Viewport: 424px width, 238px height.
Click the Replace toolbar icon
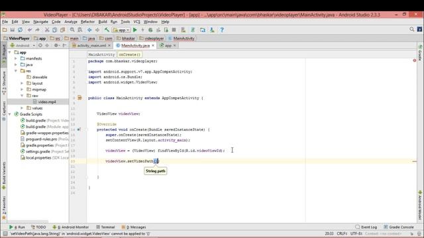[80, 30]
